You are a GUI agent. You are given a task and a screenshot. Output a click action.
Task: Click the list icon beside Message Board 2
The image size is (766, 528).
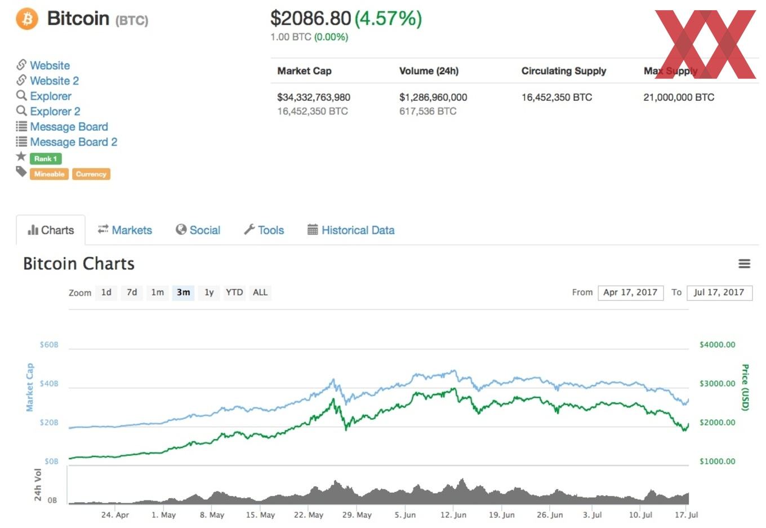[21, 141]
